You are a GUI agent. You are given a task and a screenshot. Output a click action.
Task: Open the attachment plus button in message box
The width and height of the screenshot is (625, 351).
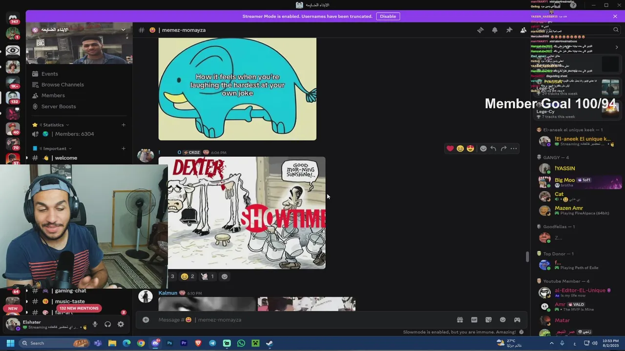(x=146, y=320)
